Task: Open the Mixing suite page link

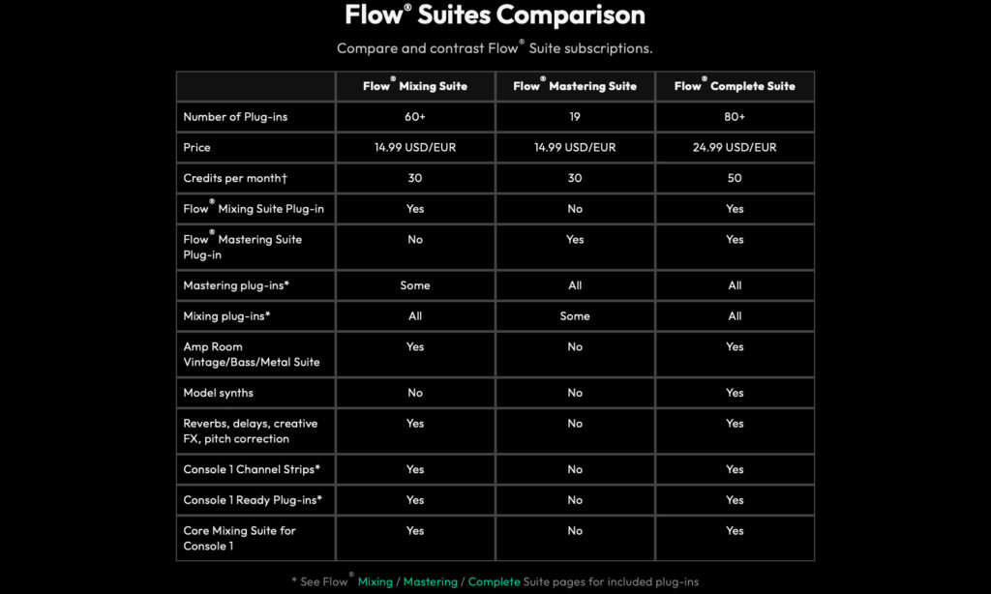Action: (375, 581)
